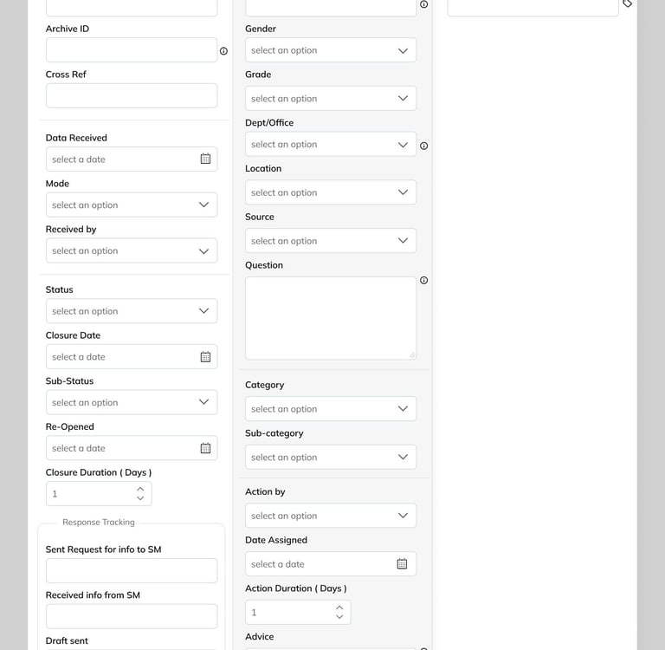Decrease Action Duration days value
Screen dimensions: 665x650
point(339,617)
